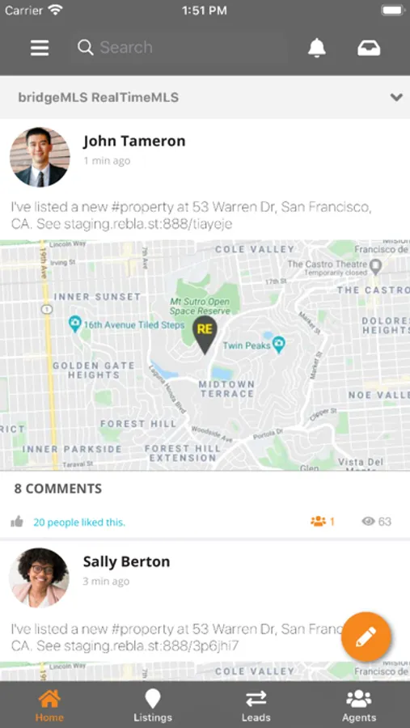Open the inbox tray icon
Viewport: 410px width, 728px height.
click(369, 48)
